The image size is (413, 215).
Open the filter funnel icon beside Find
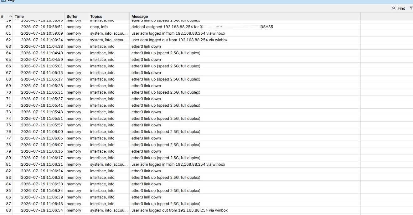[411, 8]
